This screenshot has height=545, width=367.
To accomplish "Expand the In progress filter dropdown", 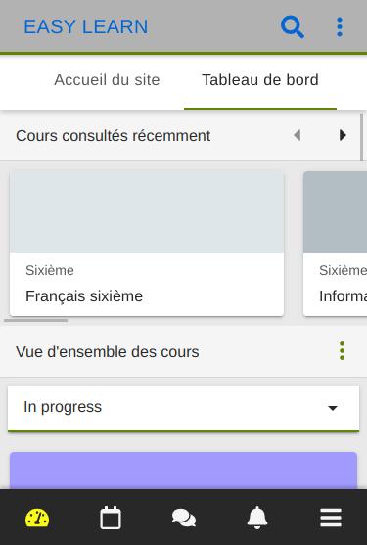I will click(184, 408).
